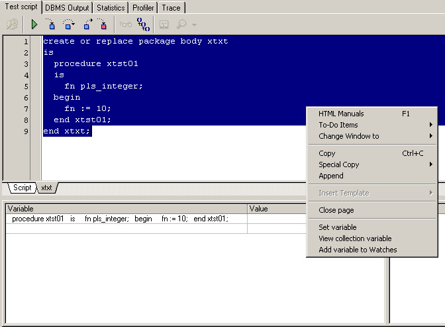Click line number 3 in the gutter
This screenshot has height=327, width=445.
[x=26, y=64]
